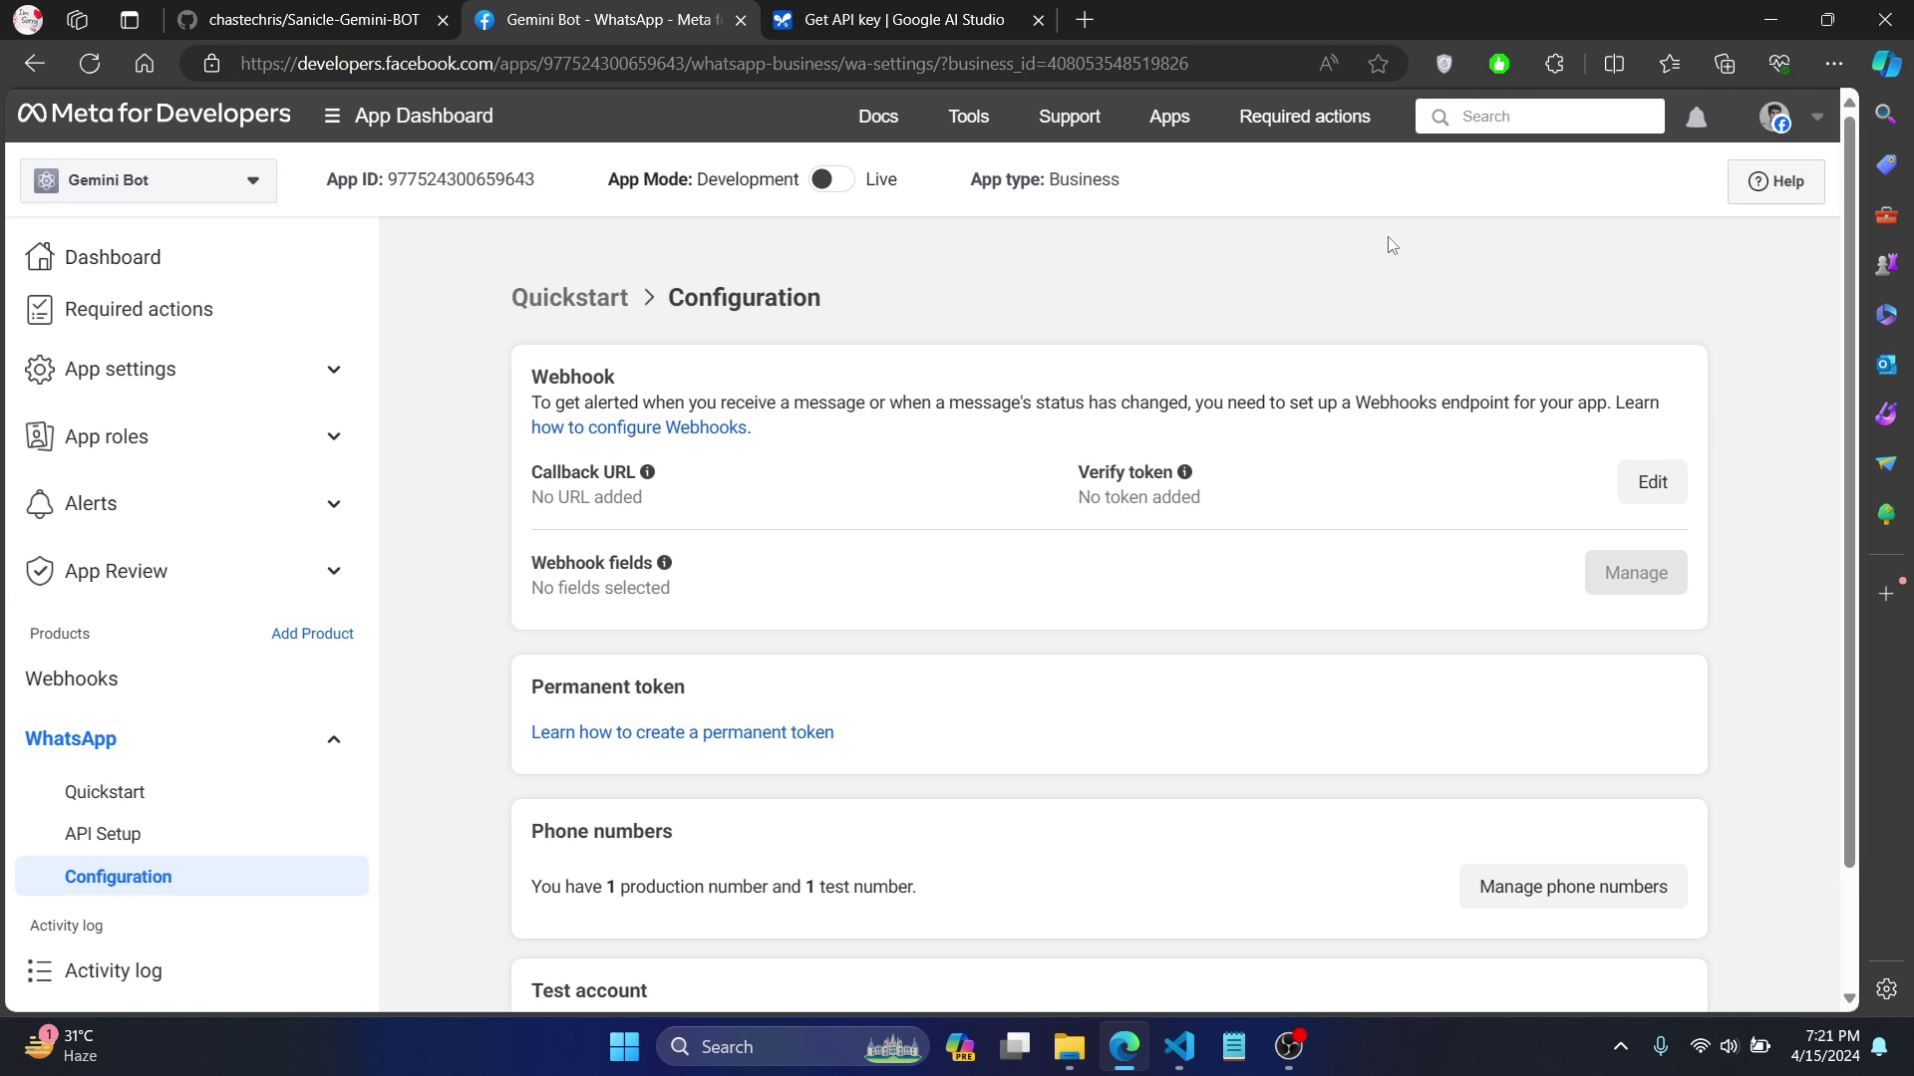Open the Docs menu item
Viewport: 1914px width, 1076px height.
[877, 117]
